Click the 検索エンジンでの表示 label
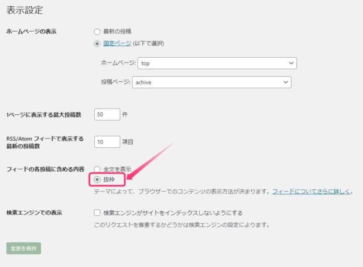This screenshot has height=267, width=363. pyautogui.click(x=34, y=213)
